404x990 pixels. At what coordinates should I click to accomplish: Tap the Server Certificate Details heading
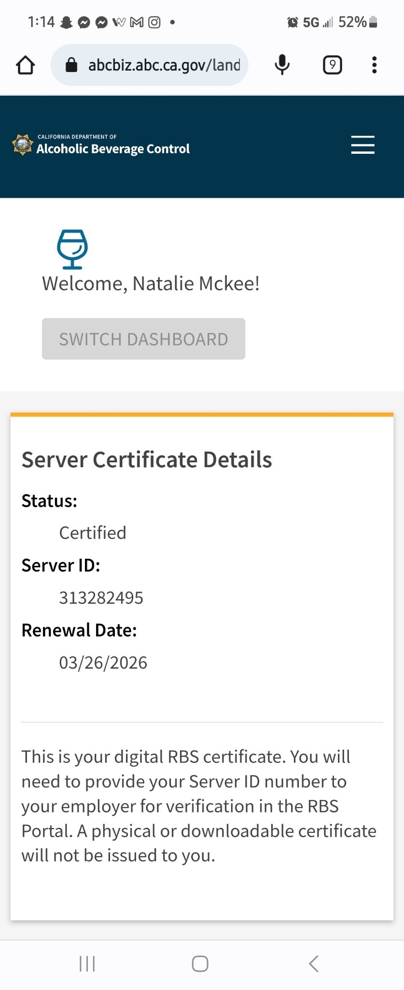(147, 459)
